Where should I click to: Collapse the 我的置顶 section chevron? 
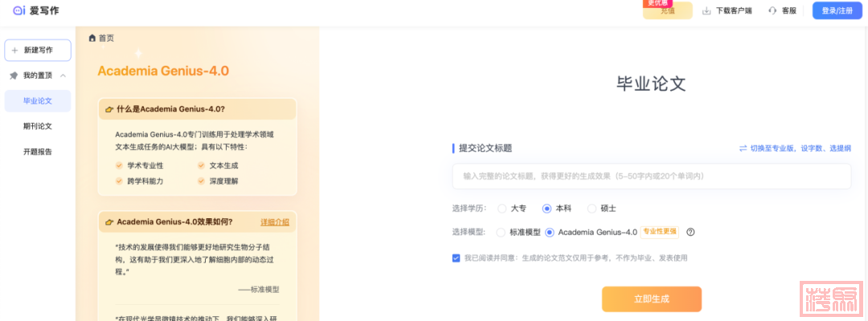point(63,75)
